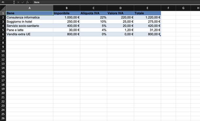The image size is (200, 121).
Task: Click the 4% aliquota cell
Action: point(93,30)
